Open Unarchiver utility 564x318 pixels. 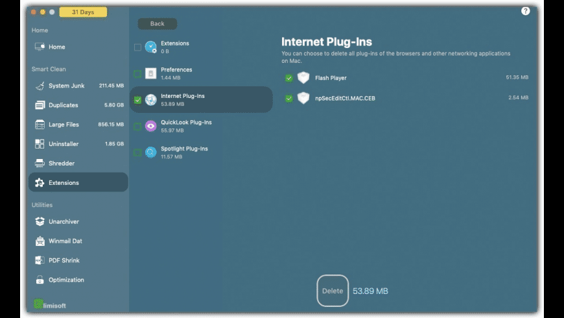(78, 221)
